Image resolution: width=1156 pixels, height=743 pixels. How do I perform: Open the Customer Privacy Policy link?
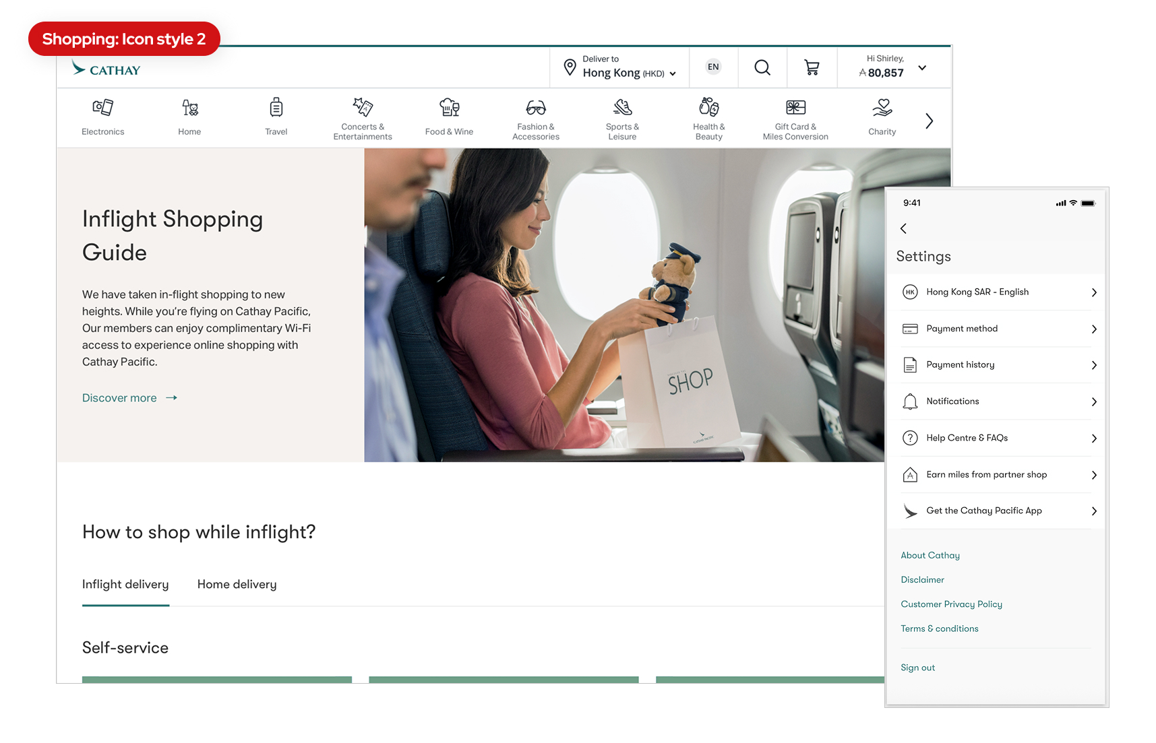pyautogui.click(x=951, y=604)
